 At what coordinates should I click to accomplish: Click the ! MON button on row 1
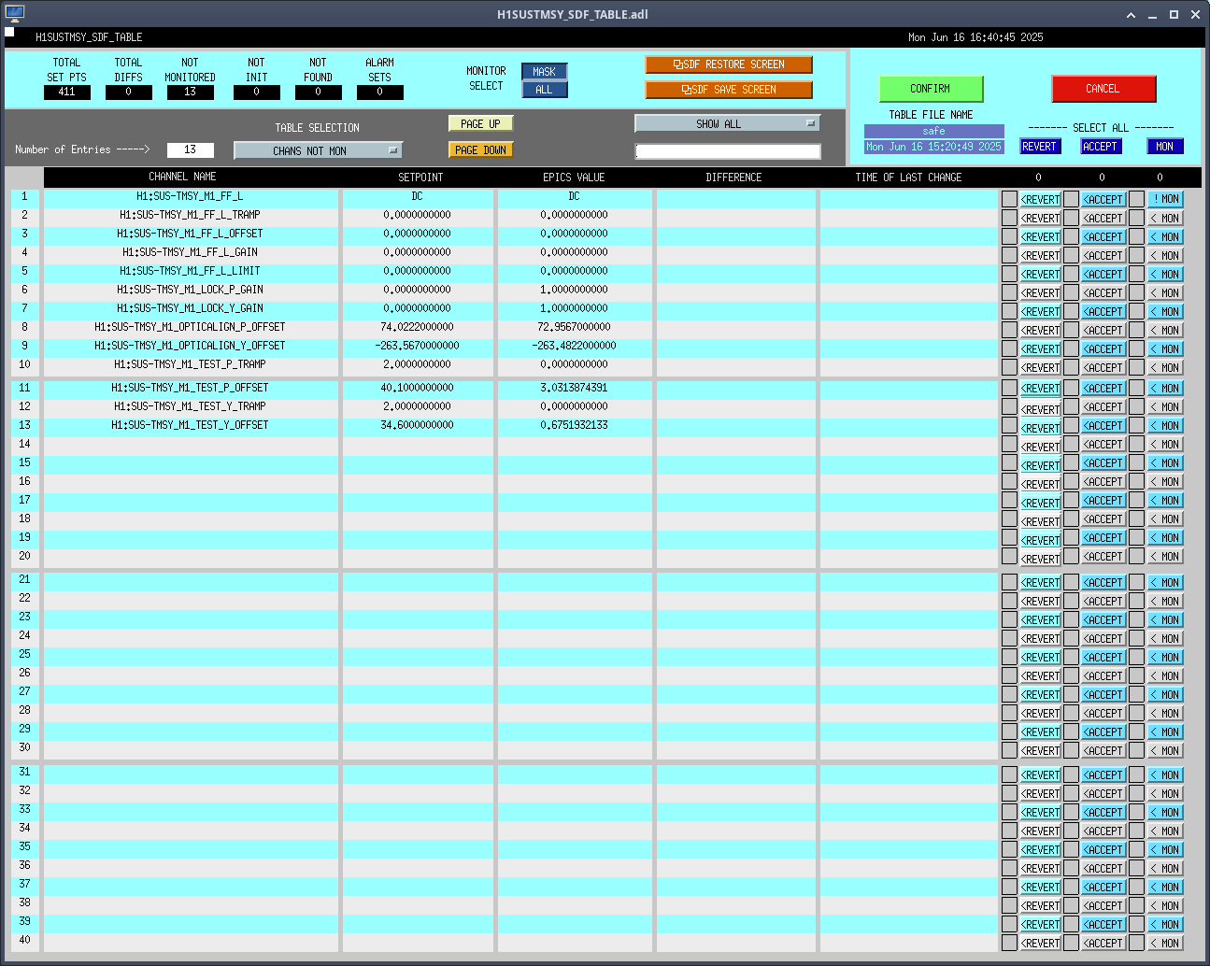point(1166,199)
